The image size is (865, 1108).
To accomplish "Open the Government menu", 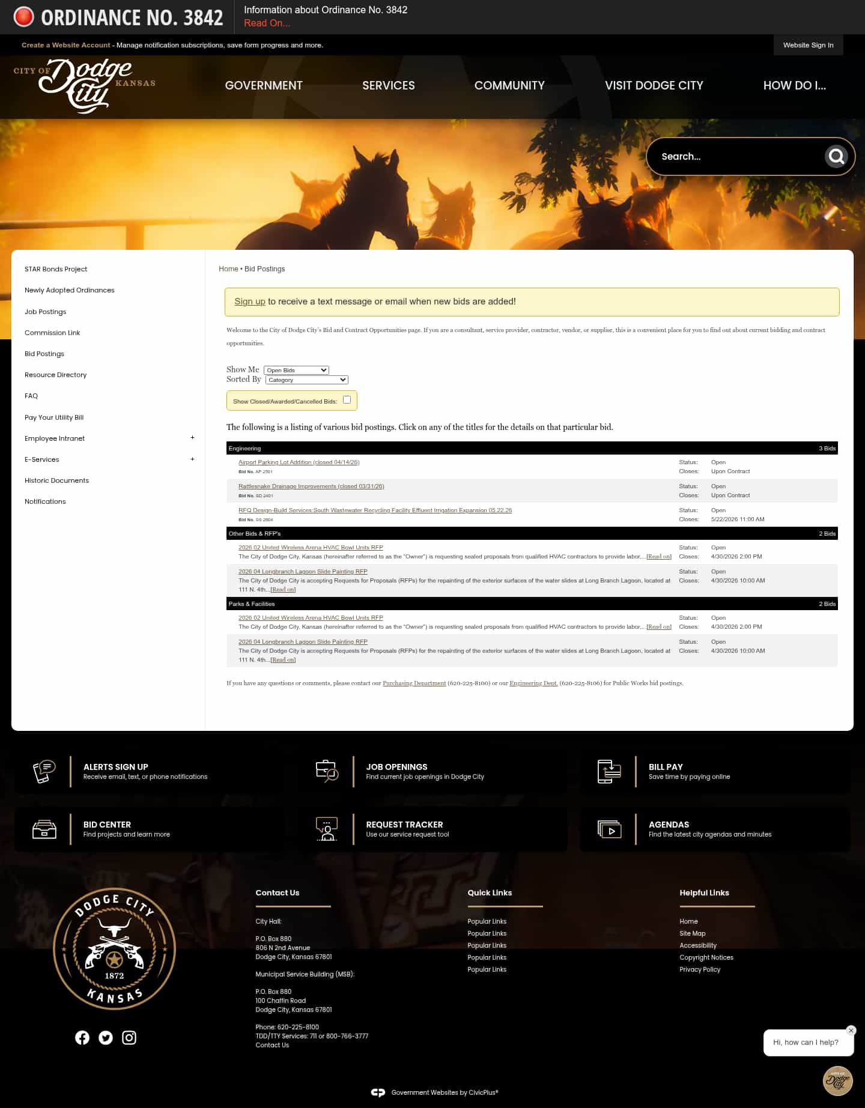I will click(264, 85).
